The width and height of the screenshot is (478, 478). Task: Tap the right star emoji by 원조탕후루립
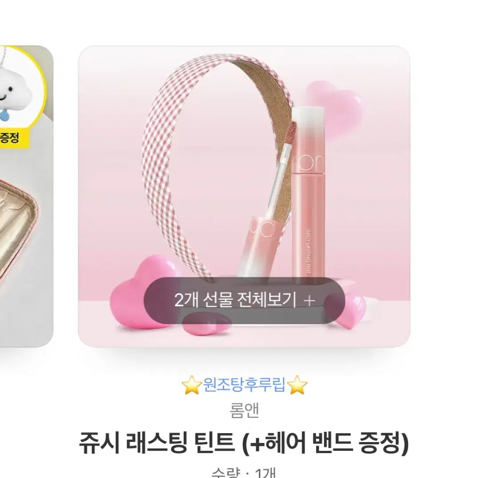pyautogui.click(x=297, y=385)
